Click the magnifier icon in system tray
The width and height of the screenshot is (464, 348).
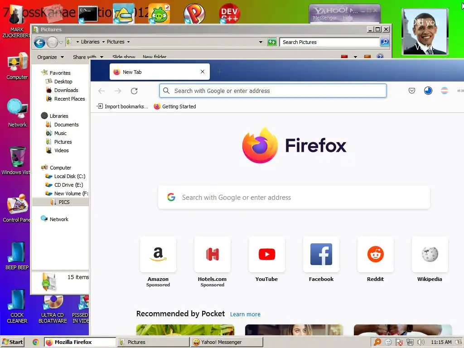377,342
